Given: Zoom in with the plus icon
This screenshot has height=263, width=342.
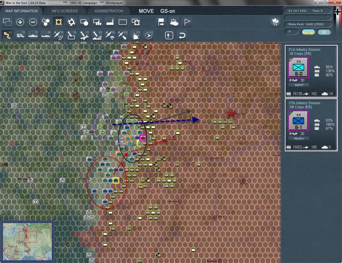Looking at the screenshot, I should point(20,22).
